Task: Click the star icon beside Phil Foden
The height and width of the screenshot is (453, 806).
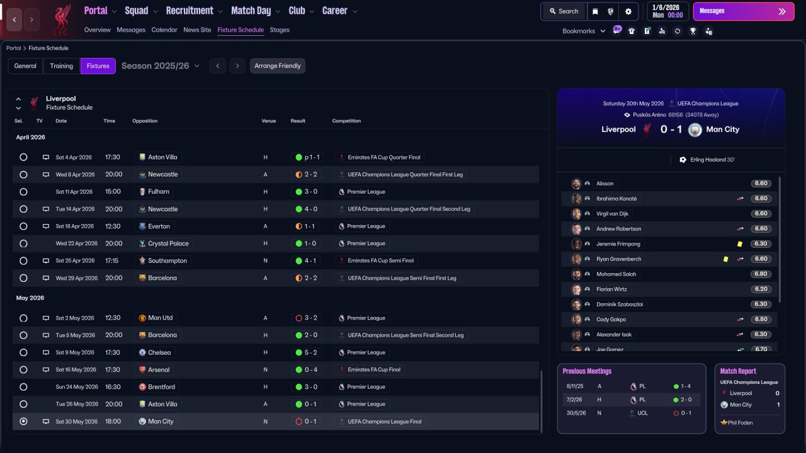Action: click(x=725, y=423)
